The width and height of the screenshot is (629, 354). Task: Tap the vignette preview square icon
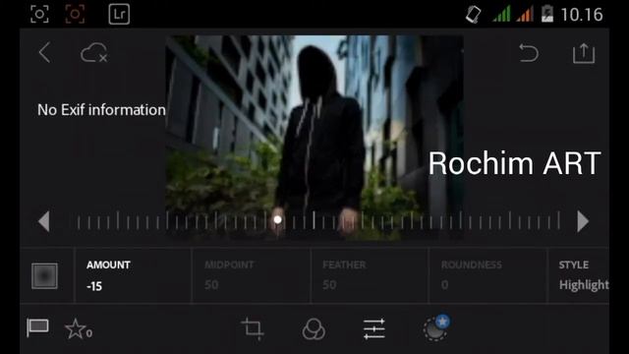tap(44, 275)
